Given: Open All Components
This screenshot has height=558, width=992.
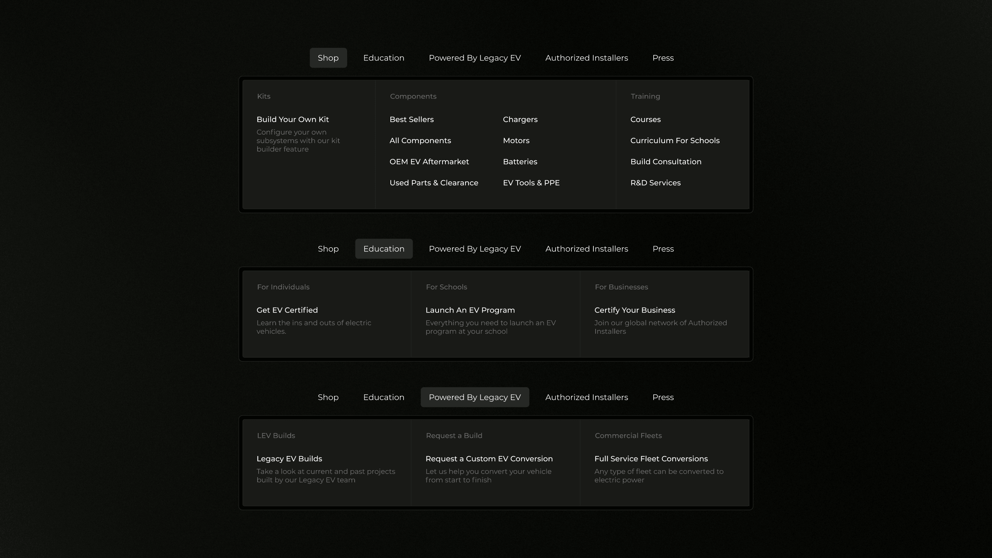Looking at the screenshot, I should [x=420, y=140].
